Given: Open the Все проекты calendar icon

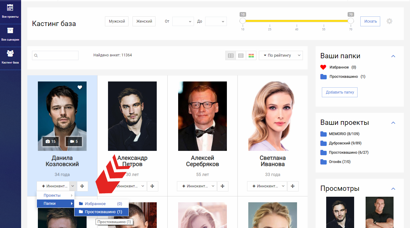Looking at the screenshot, I should 10,8.
